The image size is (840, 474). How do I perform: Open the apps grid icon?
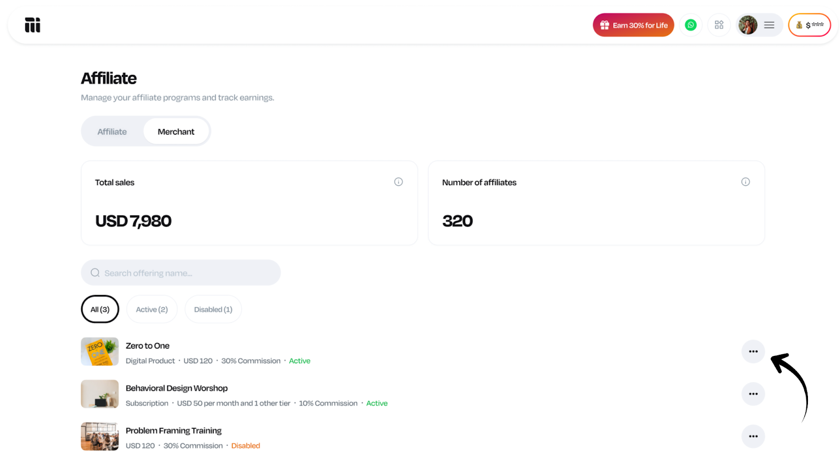(719, 25)
